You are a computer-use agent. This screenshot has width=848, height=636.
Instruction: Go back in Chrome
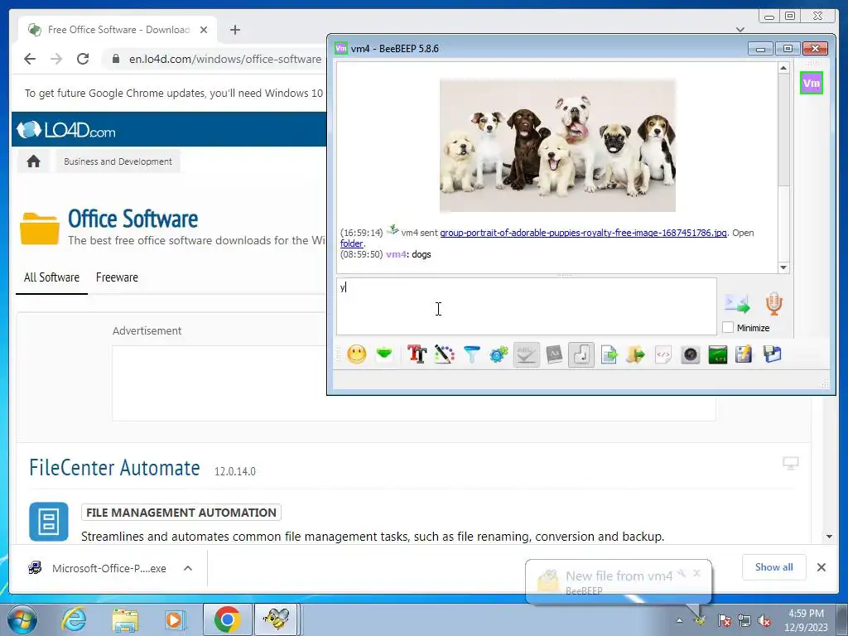point(30,59)
